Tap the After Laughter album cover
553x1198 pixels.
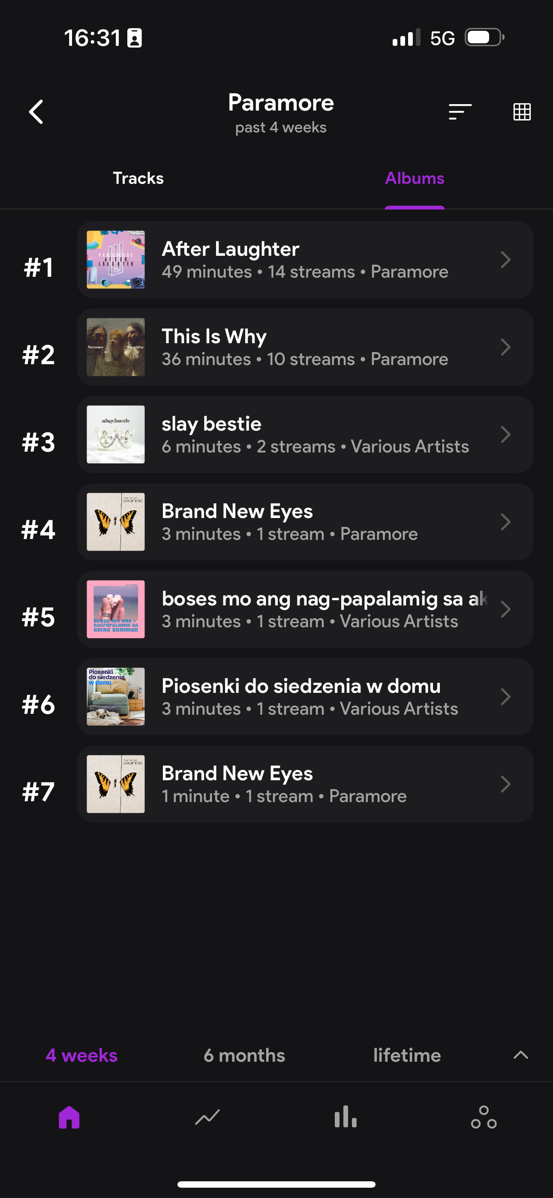point(115,260)
